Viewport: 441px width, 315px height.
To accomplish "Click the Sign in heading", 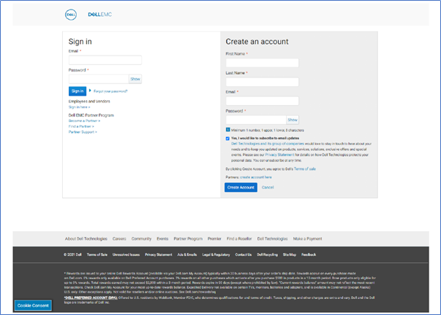I will [x=80, y=42].
